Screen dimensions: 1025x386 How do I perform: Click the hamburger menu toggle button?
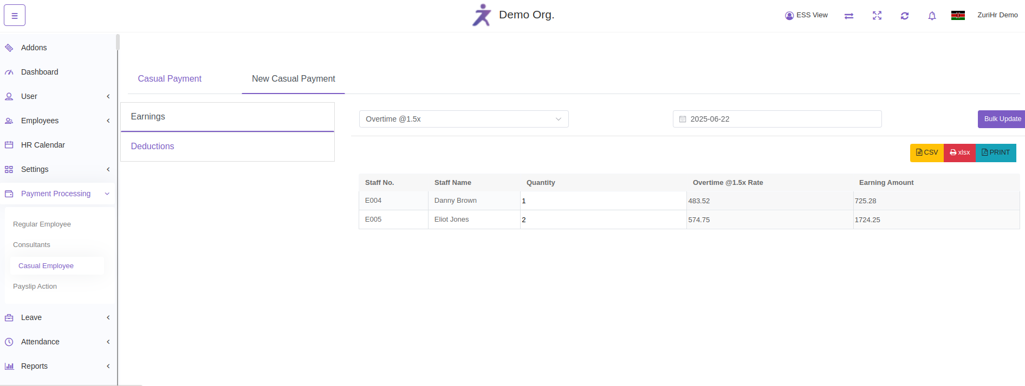click(15, 16)
